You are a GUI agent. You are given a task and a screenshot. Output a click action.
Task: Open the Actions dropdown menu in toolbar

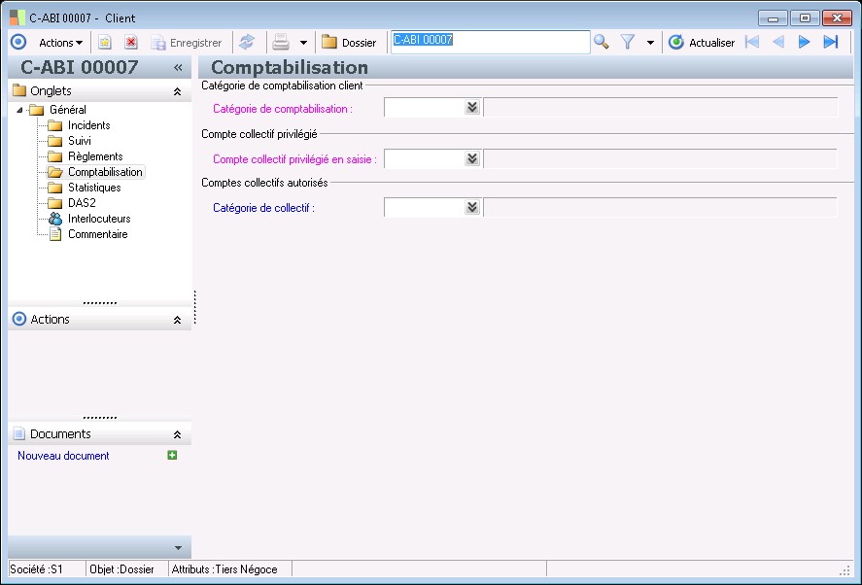(60, 43)
